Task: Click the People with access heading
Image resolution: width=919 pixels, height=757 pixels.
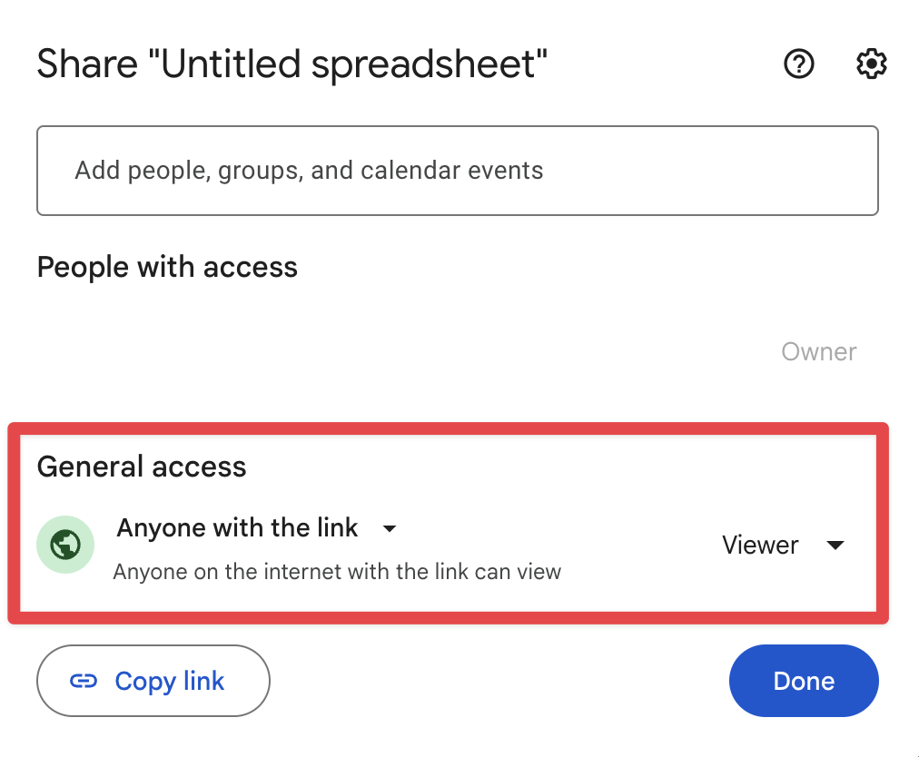Action: pyautogui.click(x=167, y=267)
